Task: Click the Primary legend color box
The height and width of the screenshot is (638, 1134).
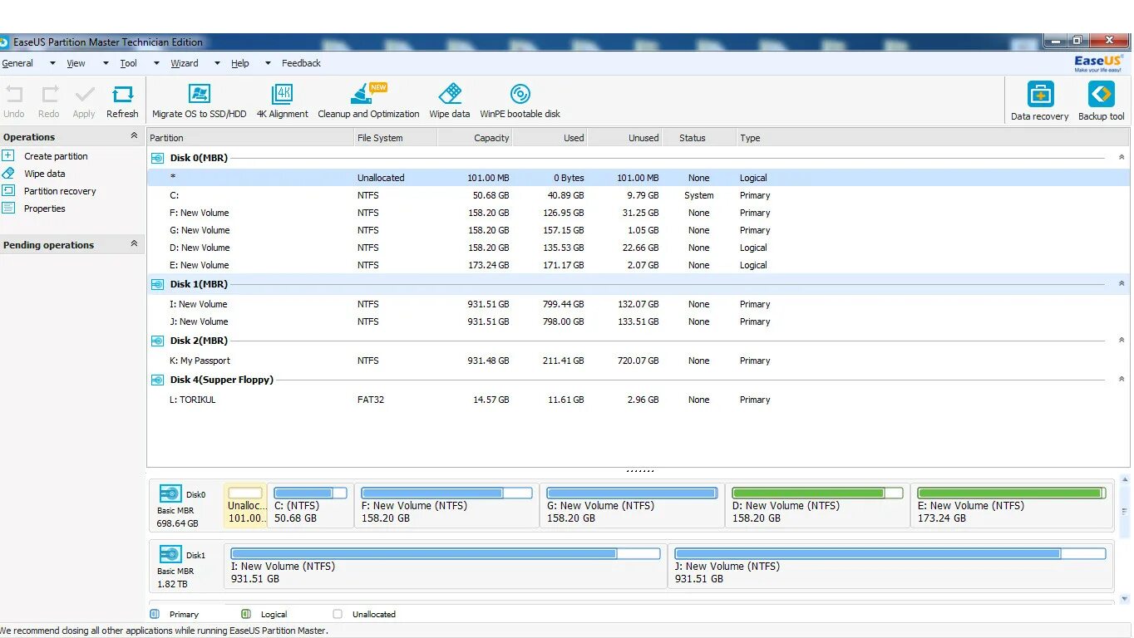Action: coord(155,614)
